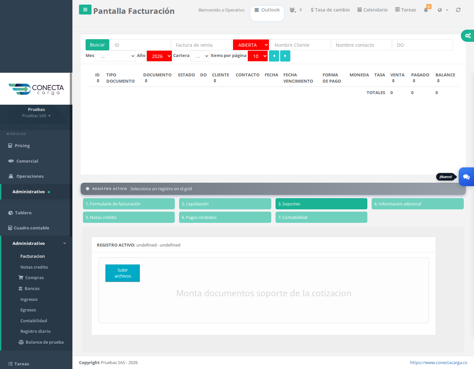Go to next page arrow button
The width and height of the screenshot is (474, 369).
coord(285,56)
